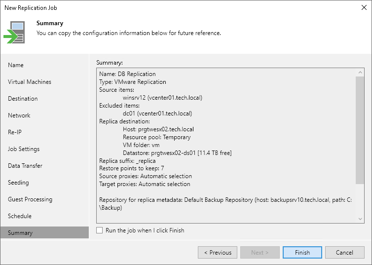Image resolution: width=372 pixels, height=265 pixels.
Task: Open the Virtual Machines step
Action: click(x=30, y=82)
